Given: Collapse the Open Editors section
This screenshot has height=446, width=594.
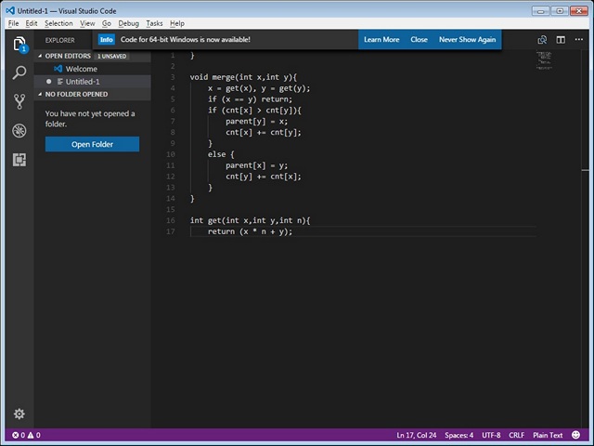Looking at the screenshot, I should [x=40, y=56].
